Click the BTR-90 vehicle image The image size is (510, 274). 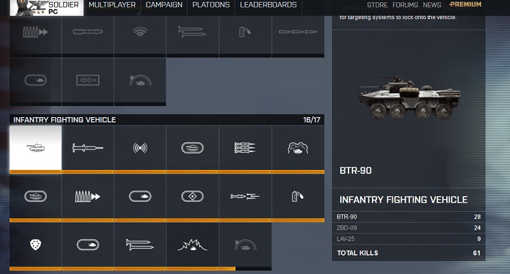[409, 97]
